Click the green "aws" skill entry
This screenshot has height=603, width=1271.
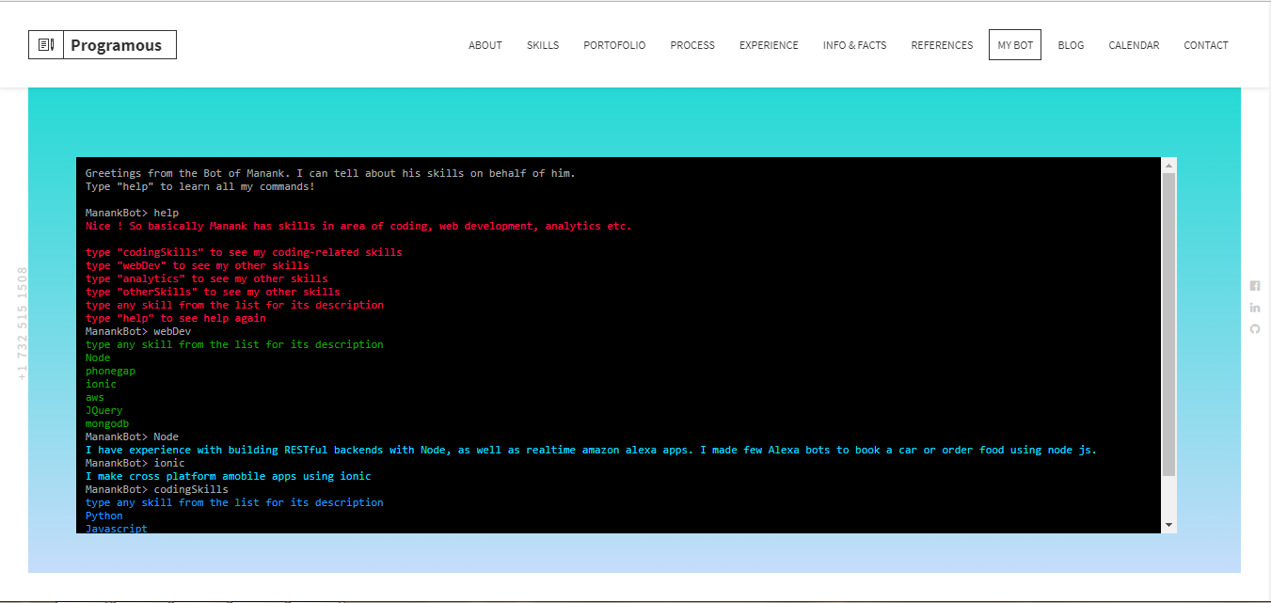click(x=95, y=397)
